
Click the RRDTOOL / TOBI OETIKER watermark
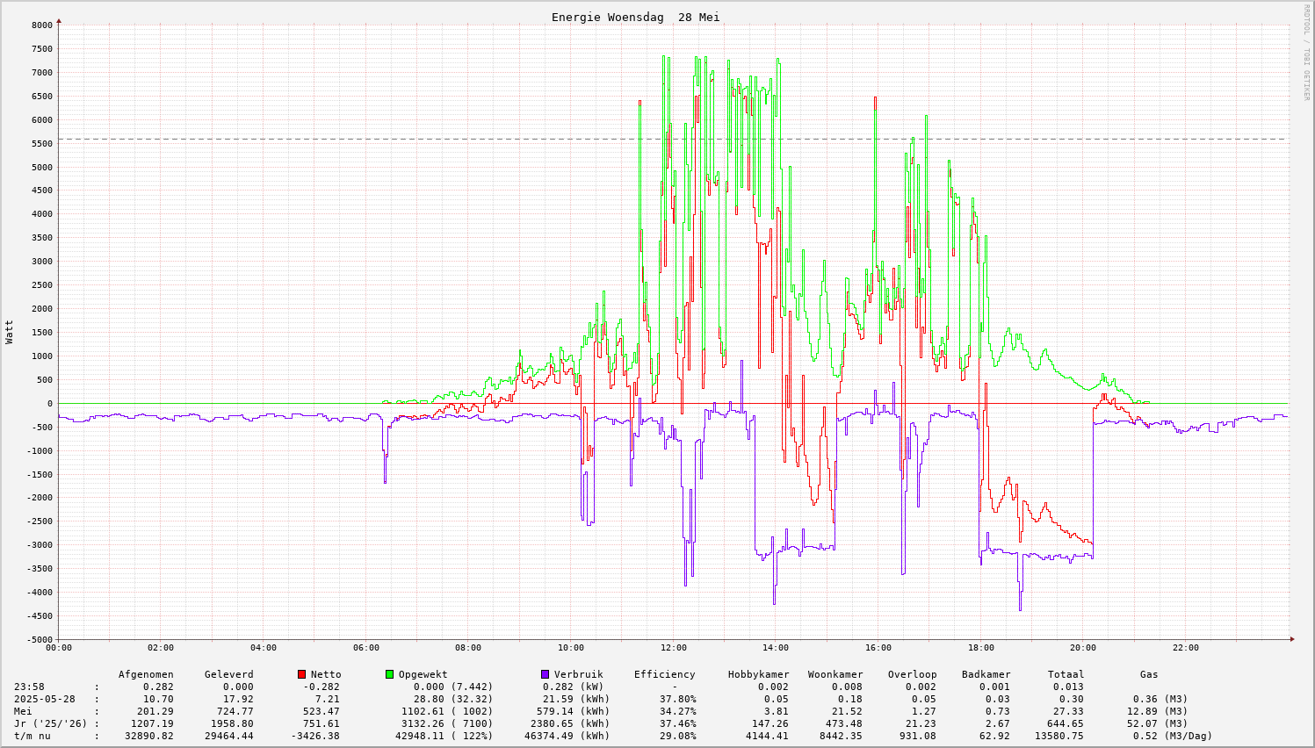tap(1305, 52)
